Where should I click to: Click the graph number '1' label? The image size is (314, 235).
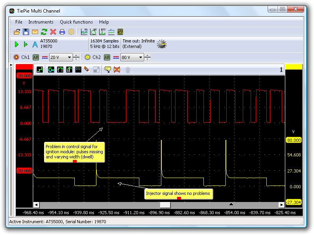click(281, 70)
